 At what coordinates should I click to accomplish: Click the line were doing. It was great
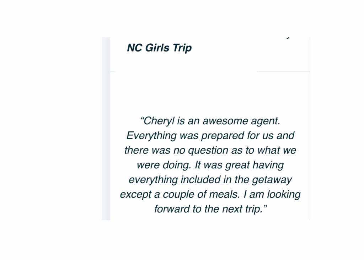tap(210, 165)
